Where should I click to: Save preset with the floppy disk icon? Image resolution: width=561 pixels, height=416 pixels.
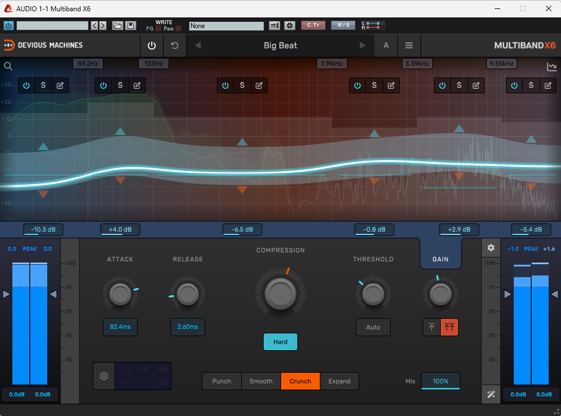tap(130, 25)
